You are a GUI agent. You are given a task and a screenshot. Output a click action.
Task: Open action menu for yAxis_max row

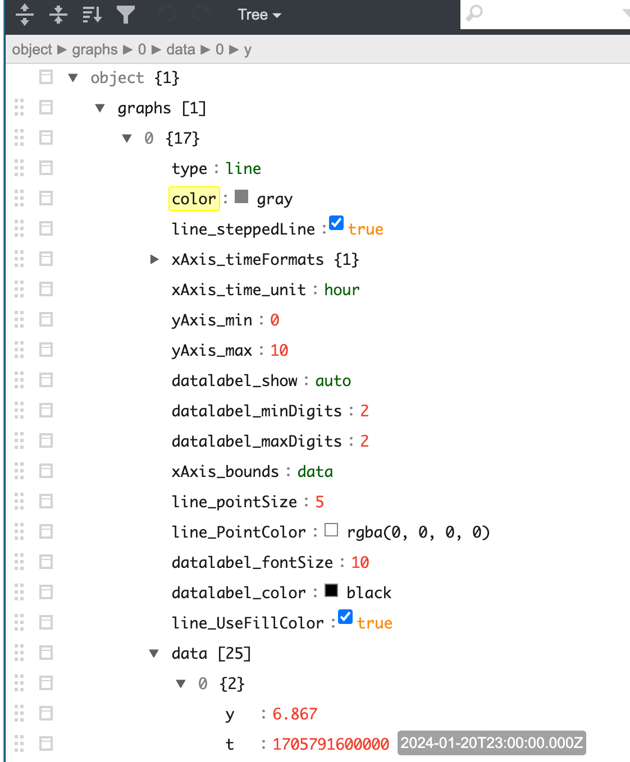(x=46, y=350)
